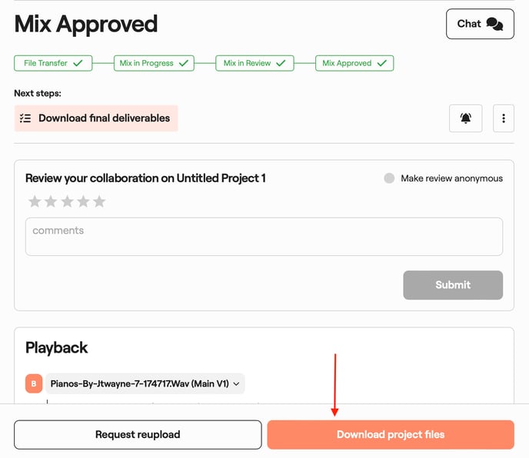
Task: Click the Request reupload button
Action: tap(138, 434)
